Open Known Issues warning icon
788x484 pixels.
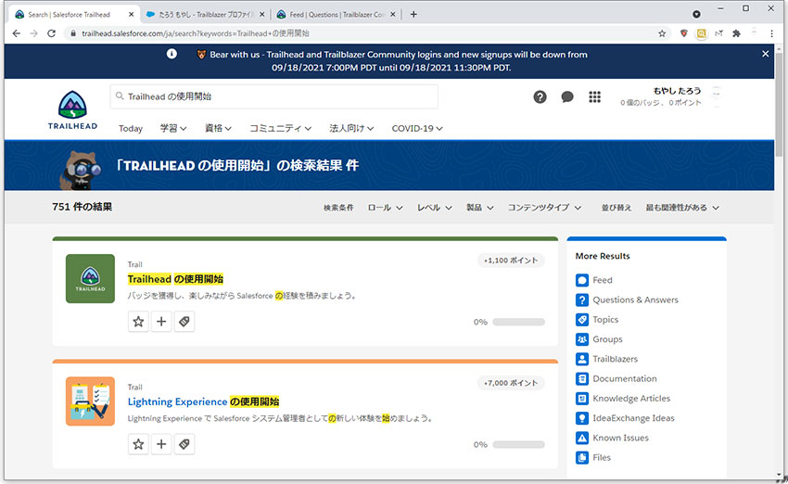coord(582,438)
